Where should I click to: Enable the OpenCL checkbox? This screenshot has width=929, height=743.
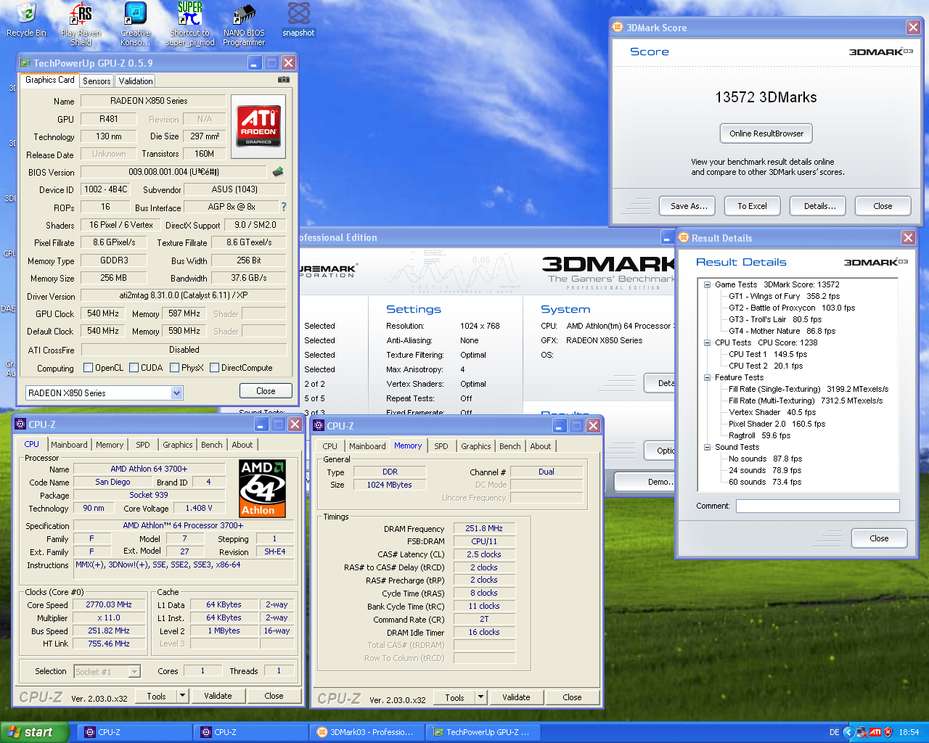[89, 368]
